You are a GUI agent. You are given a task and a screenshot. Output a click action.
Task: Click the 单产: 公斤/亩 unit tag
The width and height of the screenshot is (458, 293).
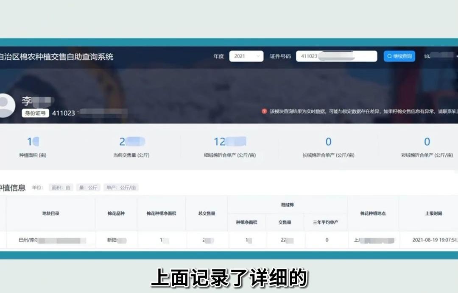tap(121, 188)
